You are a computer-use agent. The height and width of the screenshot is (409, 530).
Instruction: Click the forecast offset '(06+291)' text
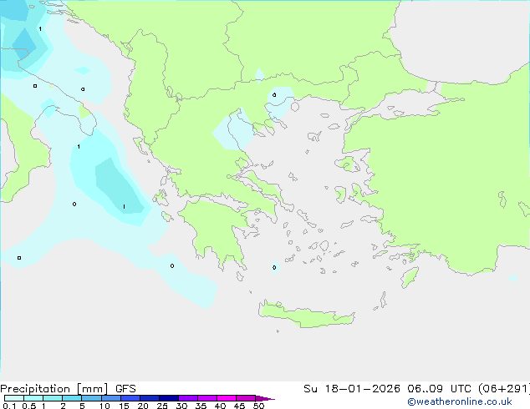coord(506,389)
